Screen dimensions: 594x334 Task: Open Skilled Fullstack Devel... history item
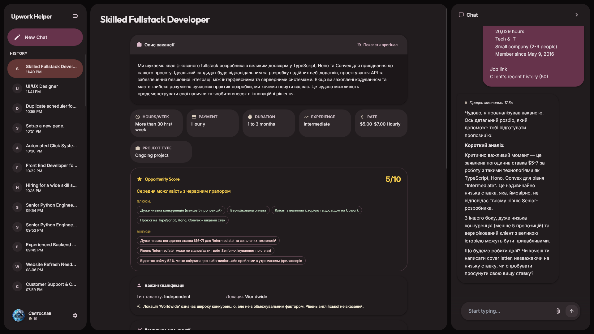point(45,69)
